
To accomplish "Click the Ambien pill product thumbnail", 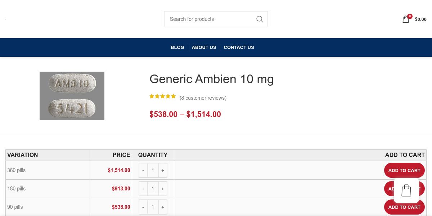I will coord(72,96).
